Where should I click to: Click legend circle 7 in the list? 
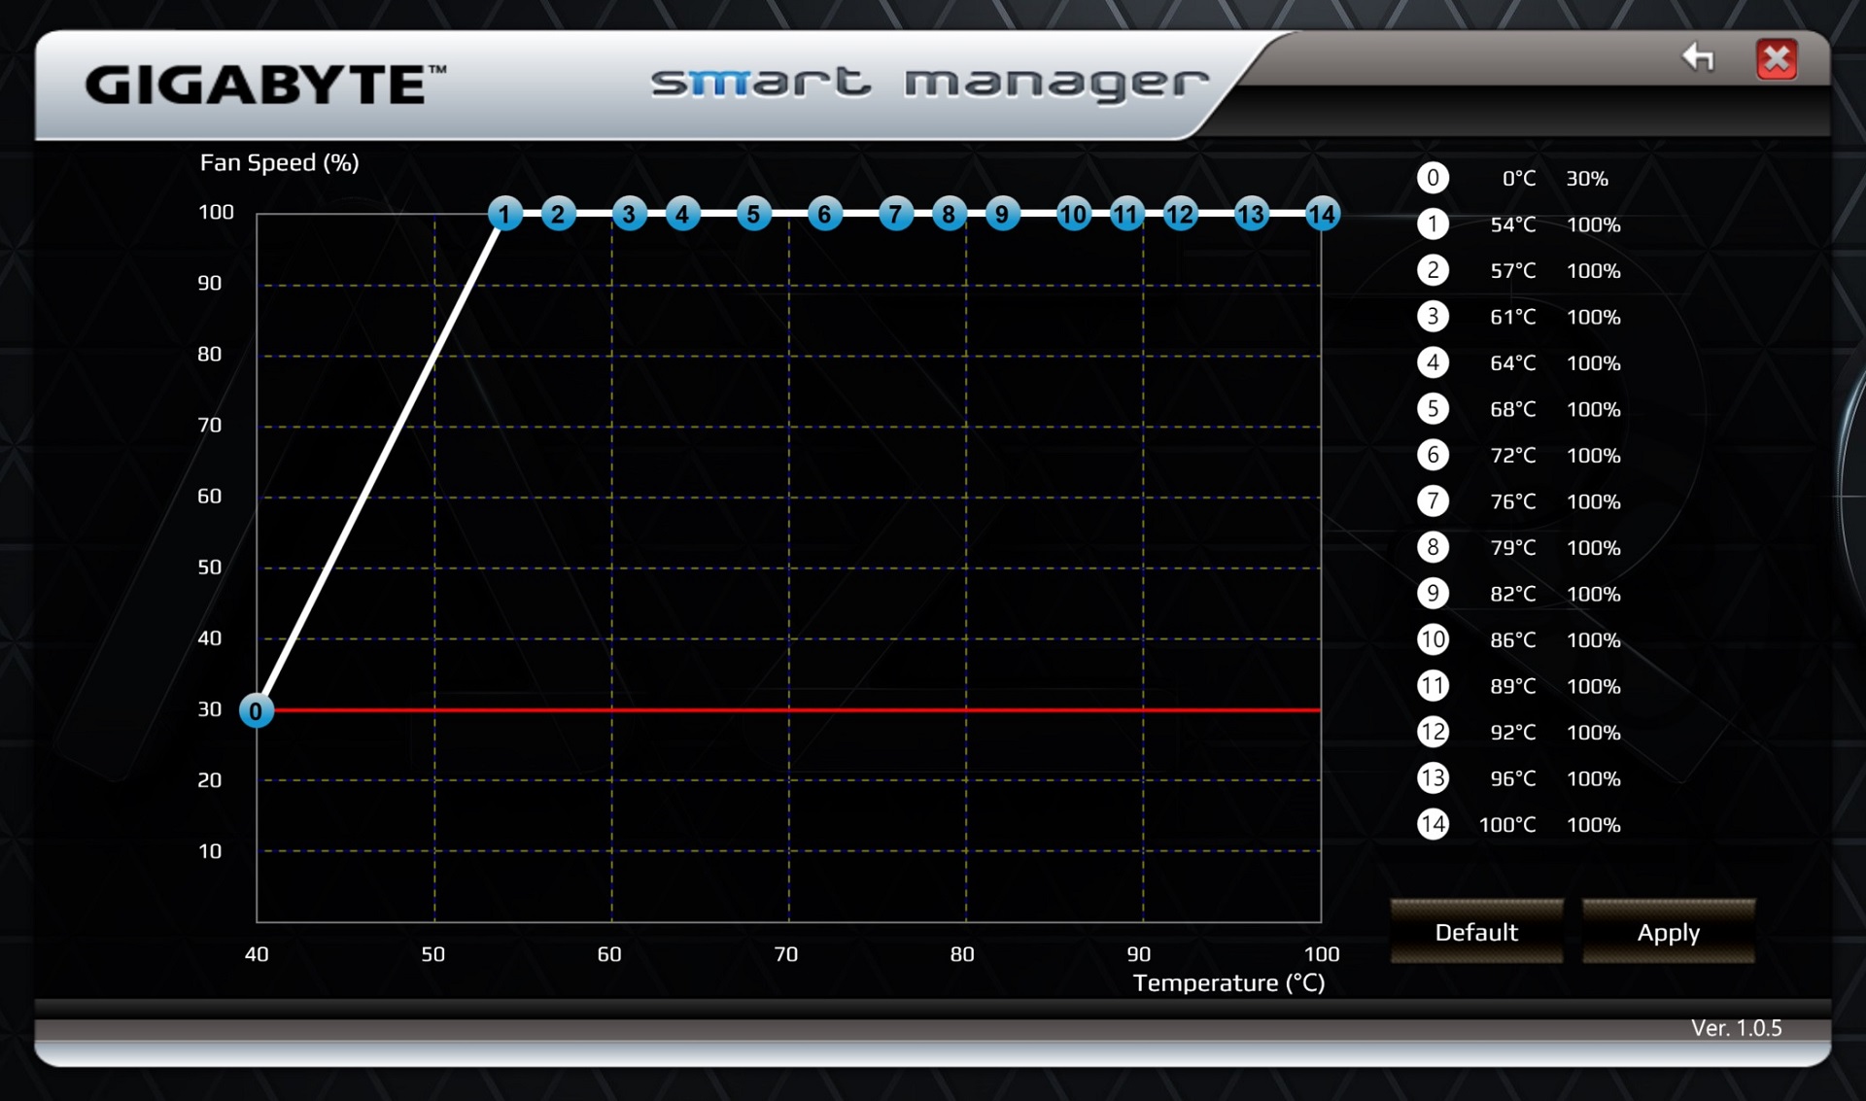pos(1433,501)
